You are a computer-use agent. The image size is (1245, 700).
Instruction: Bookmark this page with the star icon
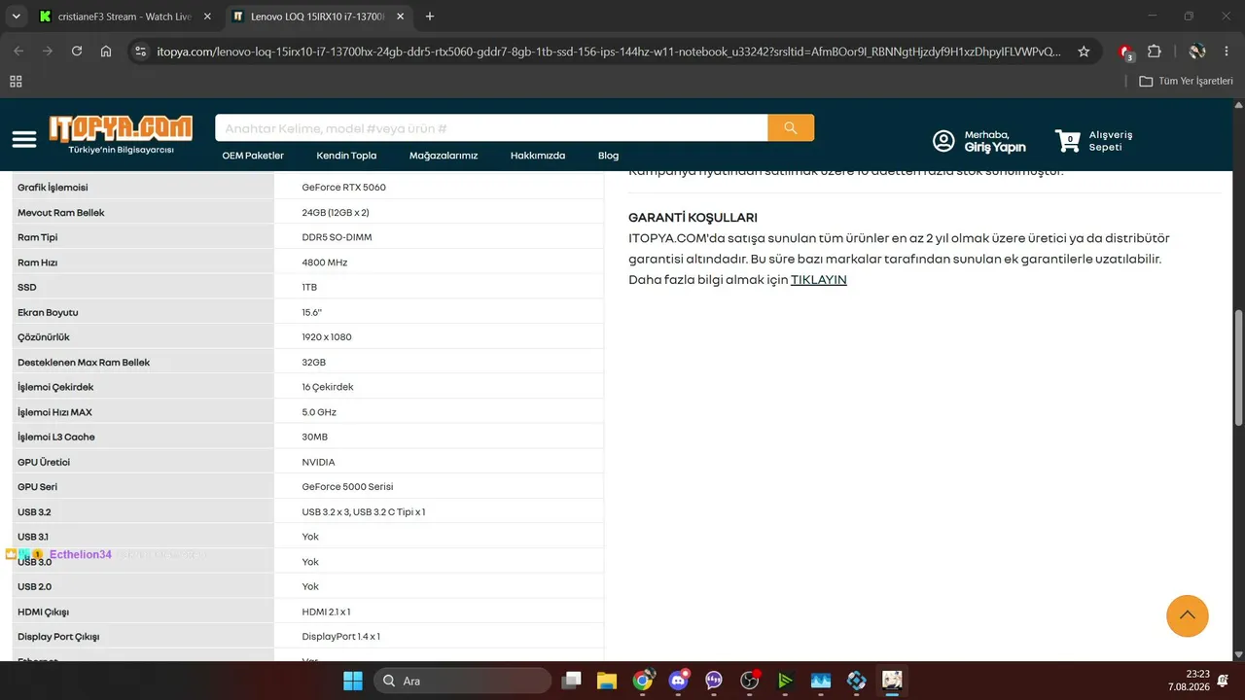tap(1084, 52)
